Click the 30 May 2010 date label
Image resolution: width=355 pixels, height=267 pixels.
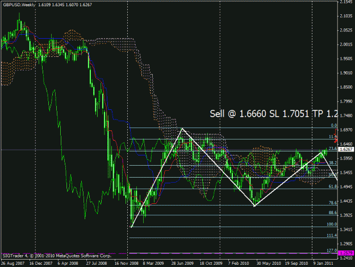click(269, 264)
